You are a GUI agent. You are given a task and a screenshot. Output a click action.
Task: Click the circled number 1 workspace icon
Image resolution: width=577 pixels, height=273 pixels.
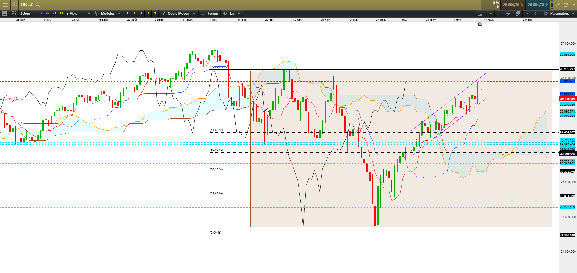pyautogui.click(x=14, y=5)
